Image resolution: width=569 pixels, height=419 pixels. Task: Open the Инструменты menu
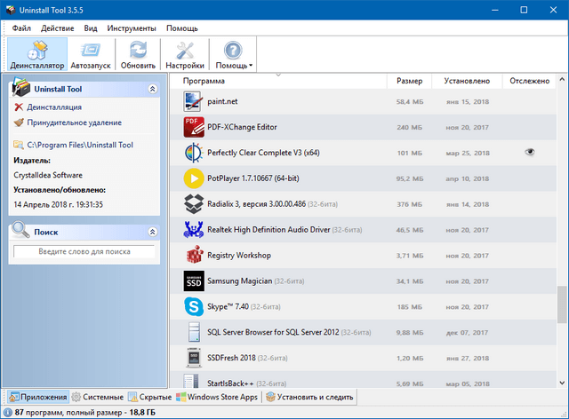pos(132,28)
